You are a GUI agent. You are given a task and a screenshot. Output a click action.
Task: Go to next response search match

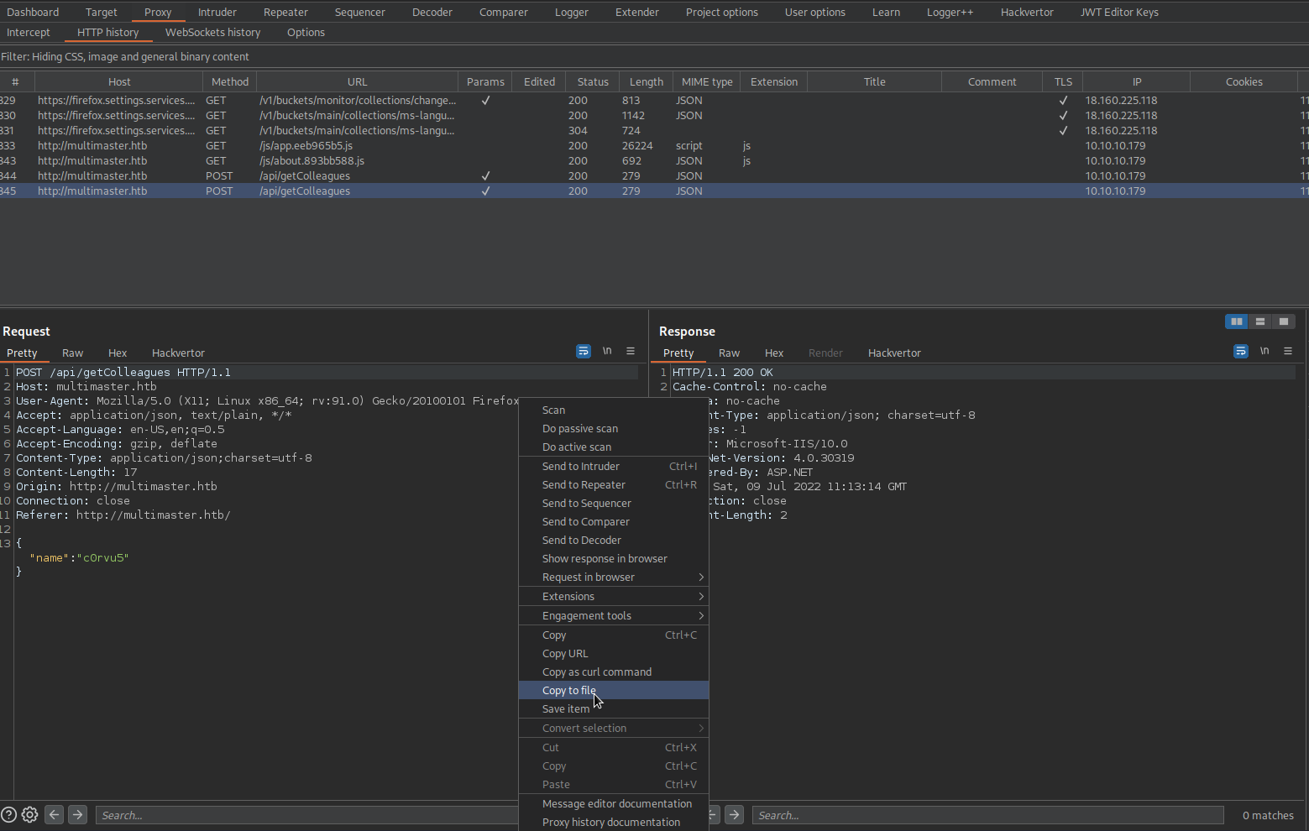[x=734, y=814]
